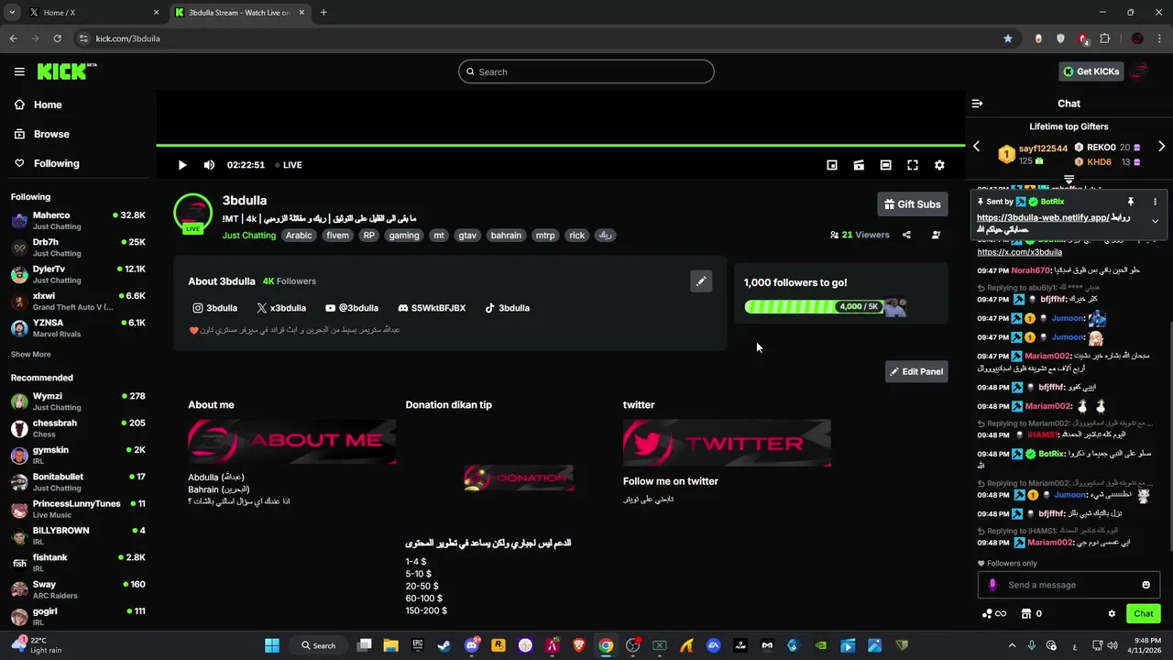Enter fullscreen video mode

913,165
